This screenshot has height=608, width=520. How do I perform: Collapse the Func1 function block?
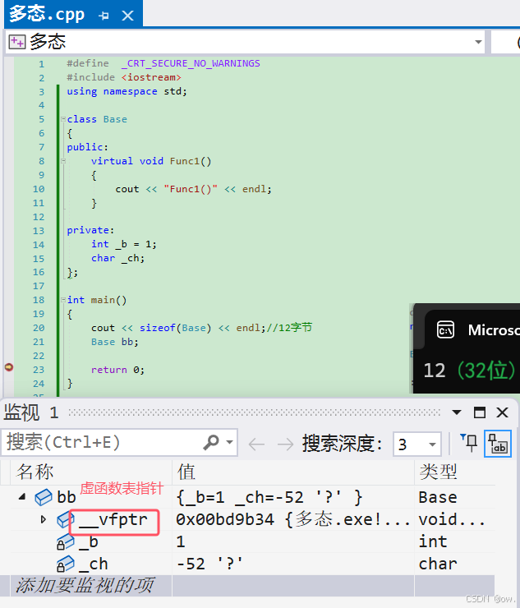click(x=63, y=161)
